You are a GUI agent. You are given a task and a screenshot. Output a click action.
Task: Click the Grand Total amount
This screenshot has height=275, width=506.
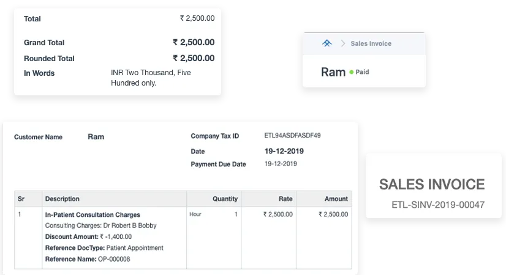point(194,42)
